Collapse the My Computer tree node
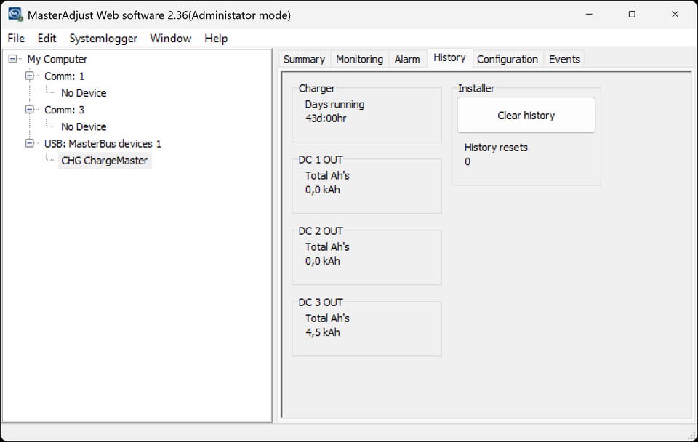This screenshot has width=698, height=442. coord(13,59)
